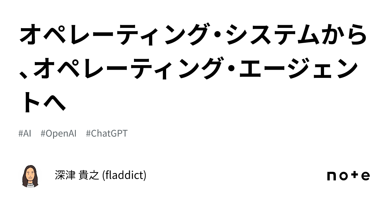Click the letter "e" in the note logo
Image resolution: width=388 pixels, height=203 pixels.
coord(366,176)
